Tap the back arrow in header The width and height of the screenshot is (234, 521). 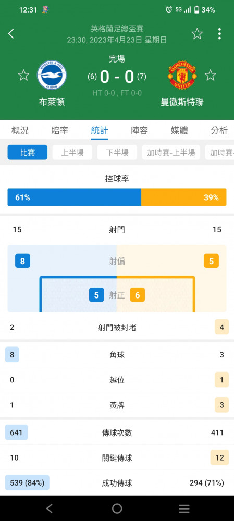[x=11, y=33]
